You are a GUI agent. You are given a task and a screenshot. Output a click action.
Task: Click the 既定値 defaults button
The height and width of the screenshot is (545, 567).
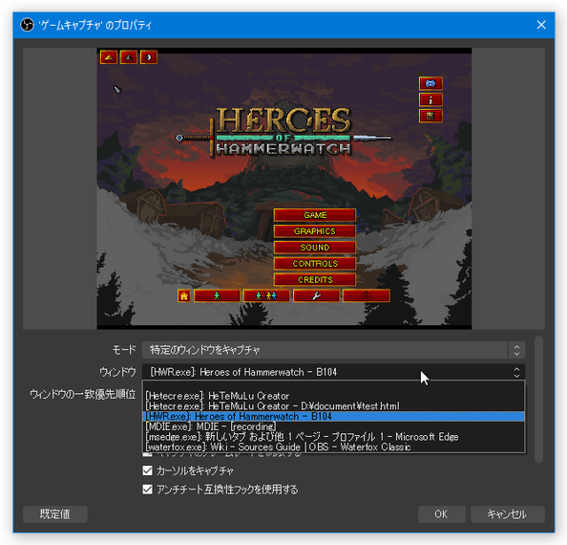[x=55, y=514]
